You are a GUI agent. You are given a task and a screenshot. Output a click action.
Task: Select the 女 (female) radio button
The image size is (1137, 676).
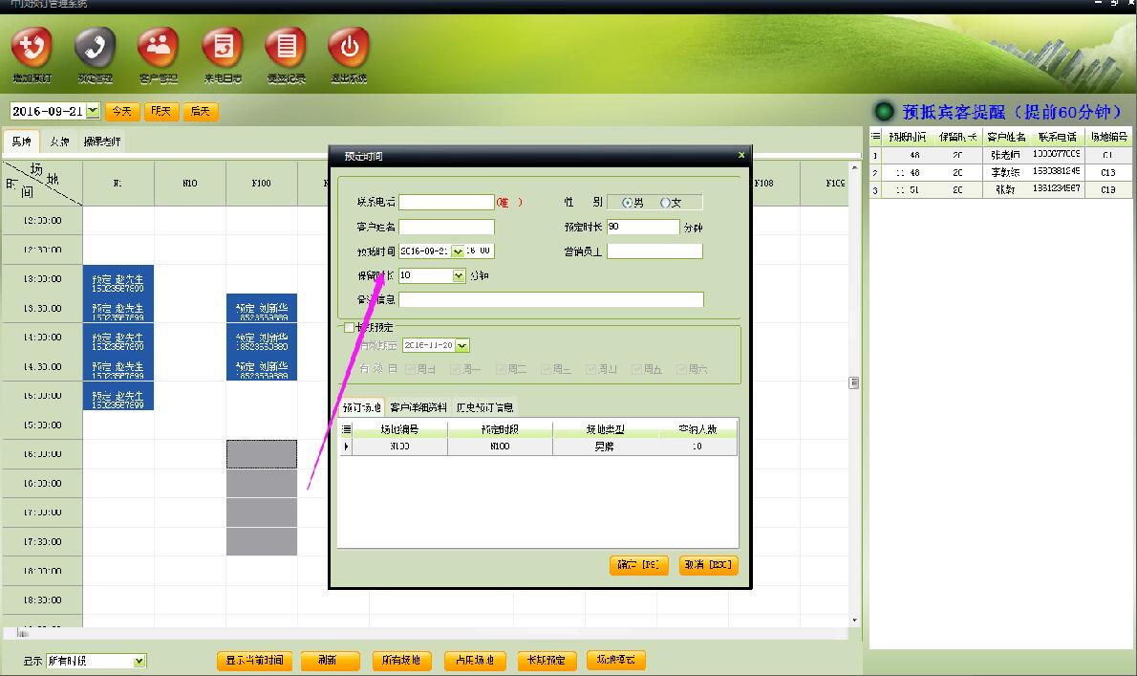point(665,203)
